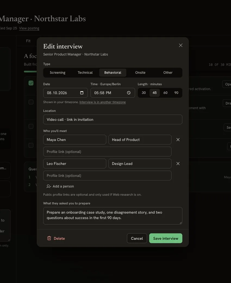Click the Delete button
231x283 pixels.
(56, 238)
